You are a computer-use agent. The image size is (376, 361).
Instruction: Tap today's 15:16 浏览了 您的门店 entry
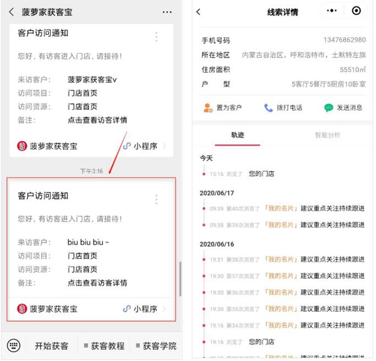pyautogui.click(x=242, y=174)
